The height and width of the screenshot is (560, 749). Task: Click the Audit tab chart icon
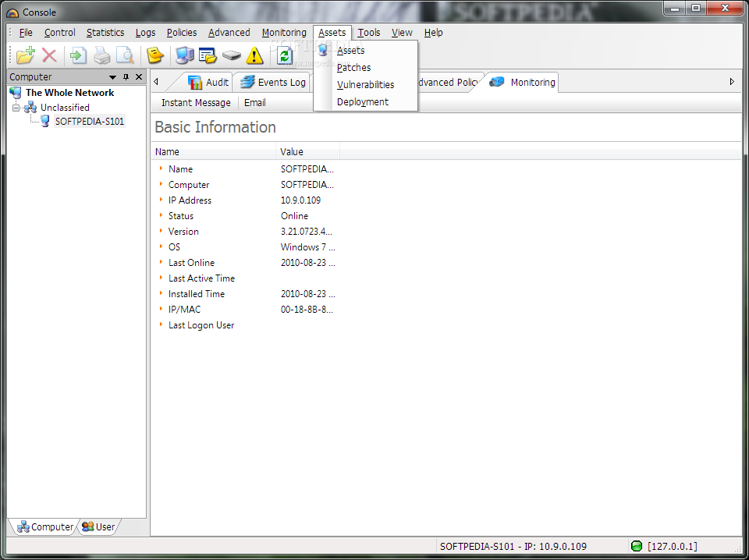tap(195, 83)
